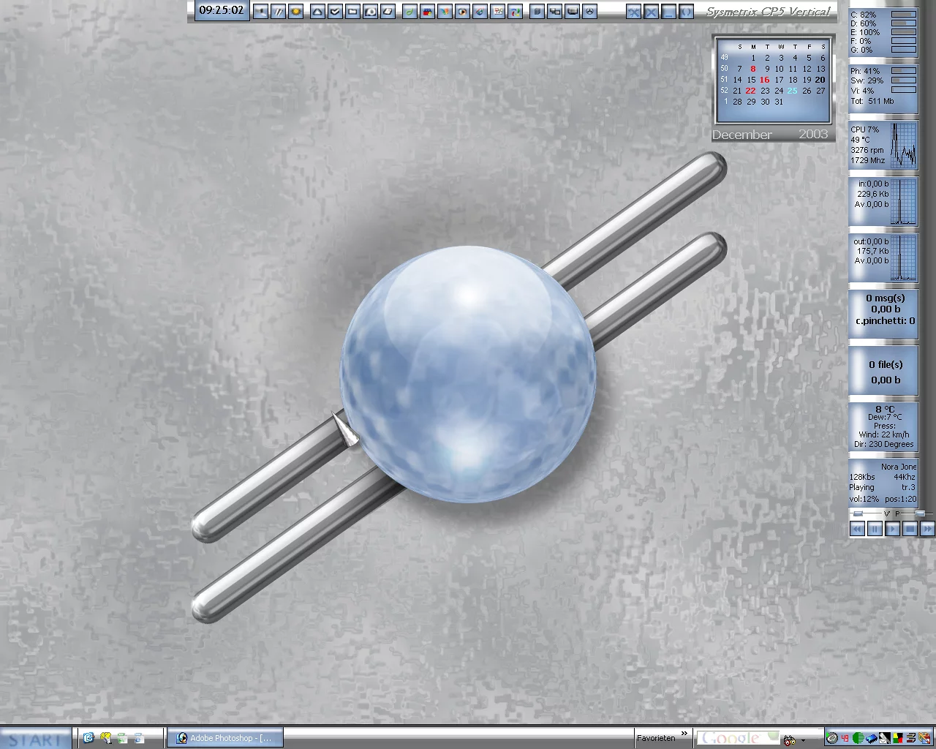Pause the Nora Jones track
Screen dimensions: 936x749
875,529
